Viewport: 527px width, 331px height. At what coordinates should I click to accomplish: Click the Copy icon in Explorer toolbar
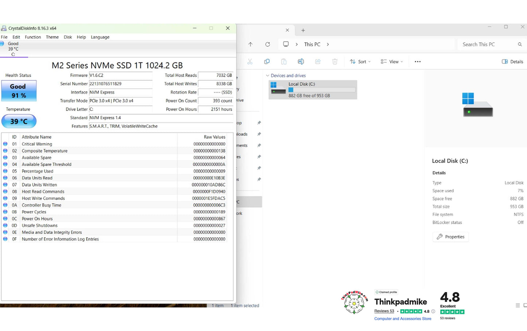click(267, 62)
